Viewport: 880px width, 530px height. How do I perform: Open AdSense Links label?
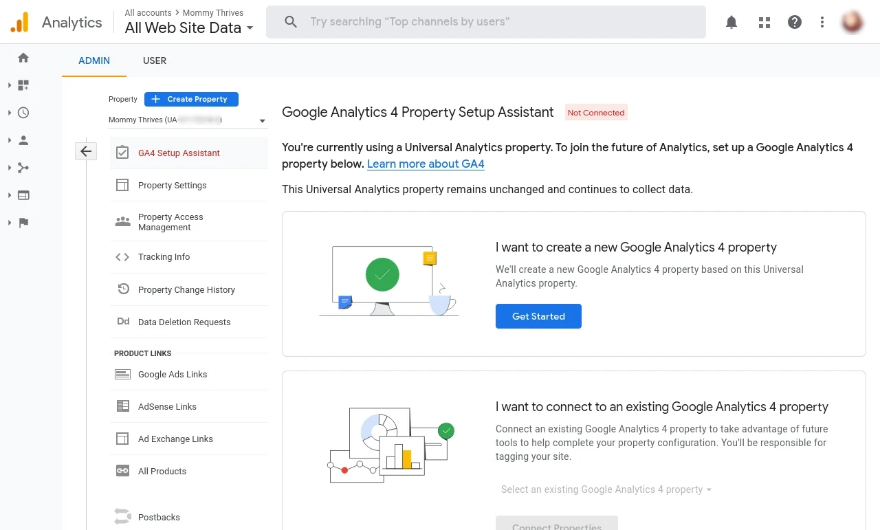[167, 406]
